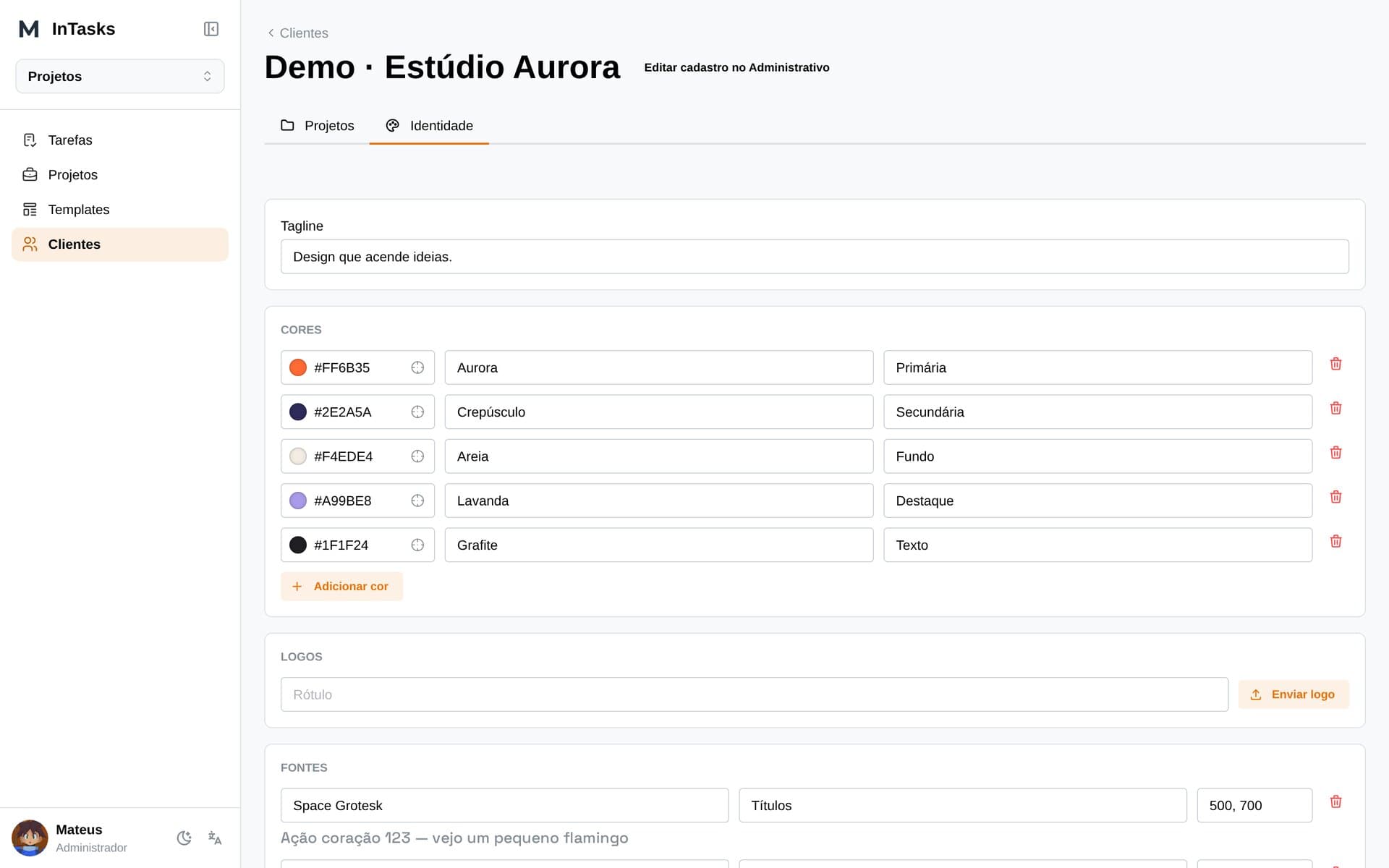The height and width of the screenshot is (868, 1389).
Task: Click the black #1F1F24 color swatch
Action: point(298,545)
